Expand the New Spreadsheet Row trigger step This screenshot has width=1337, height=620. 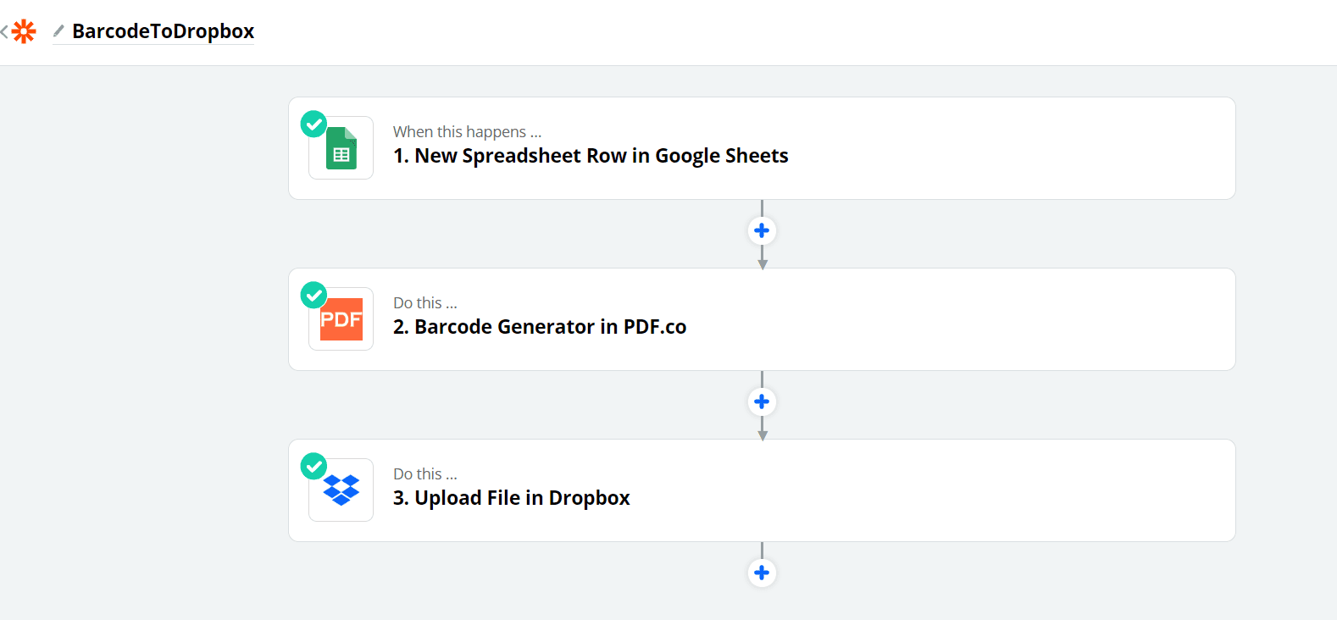591,156
